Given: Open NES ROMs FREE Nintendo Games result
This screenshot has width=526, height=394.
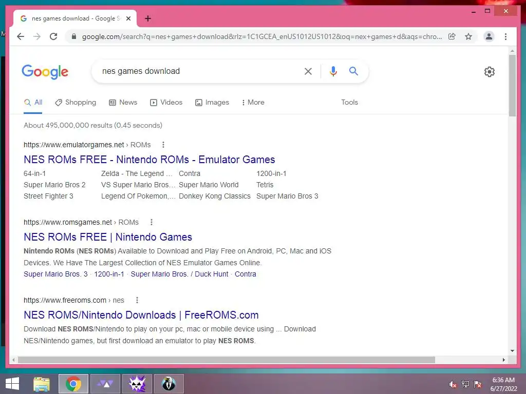Looking at the screenshot, I should [x=108, y=237].
